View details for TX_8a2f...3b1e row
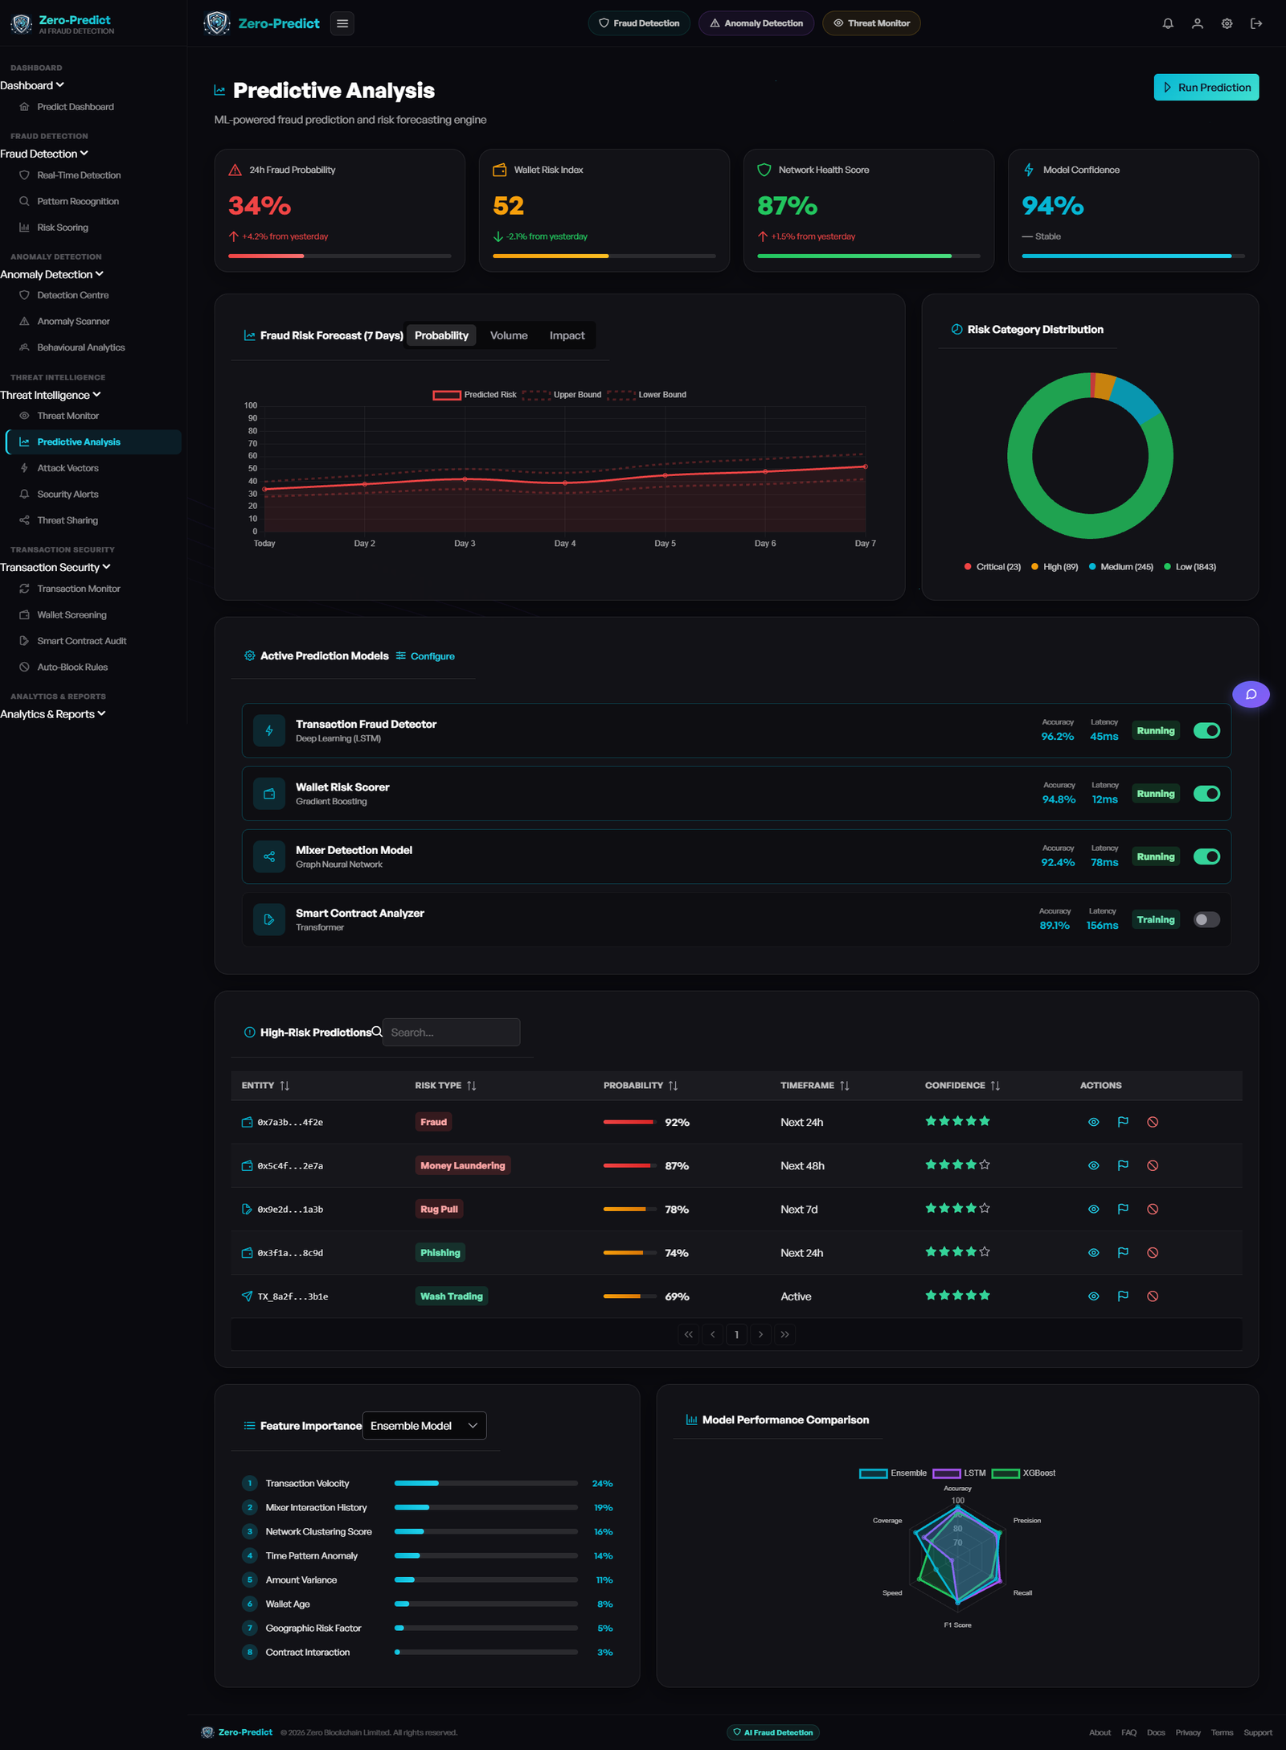The image size is (1286, 1750). 1093,1296
